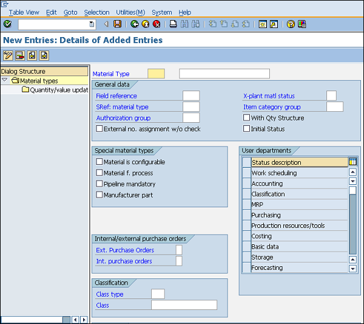Viewport: 364px width, 324px height.
Task: Open the System menu
Action: point(162,12)
